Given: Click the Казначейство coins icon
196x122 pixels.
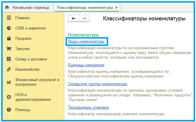Looking at the screenshot, I should 9,70.
